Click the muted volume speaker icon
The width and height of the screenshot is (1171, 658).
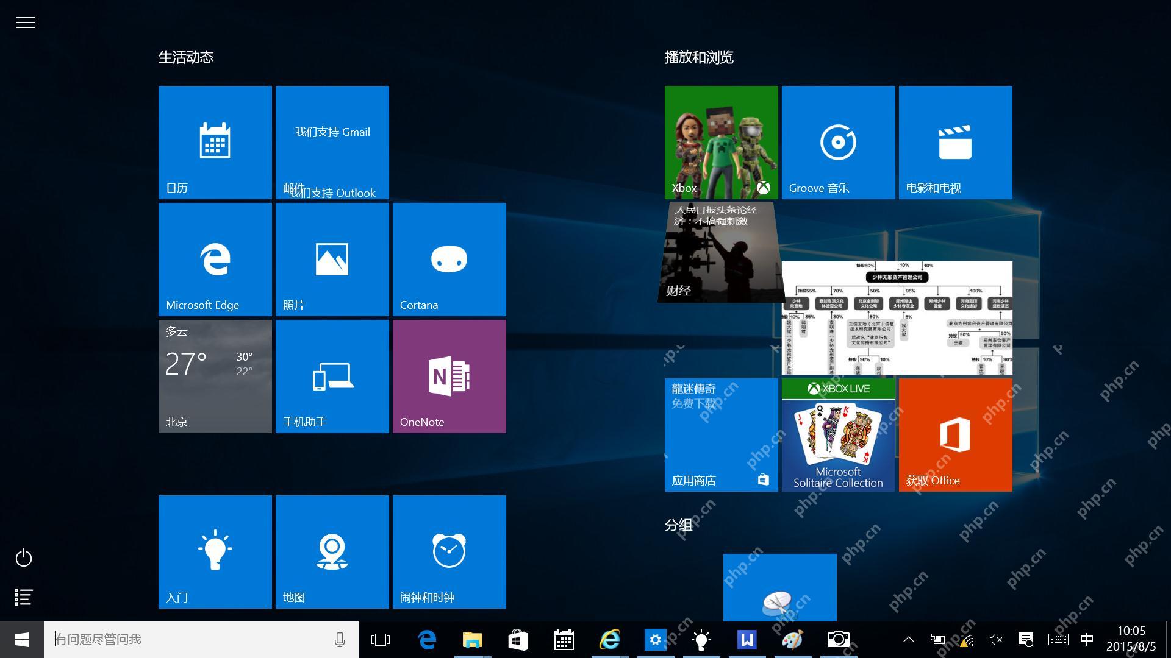996,640
